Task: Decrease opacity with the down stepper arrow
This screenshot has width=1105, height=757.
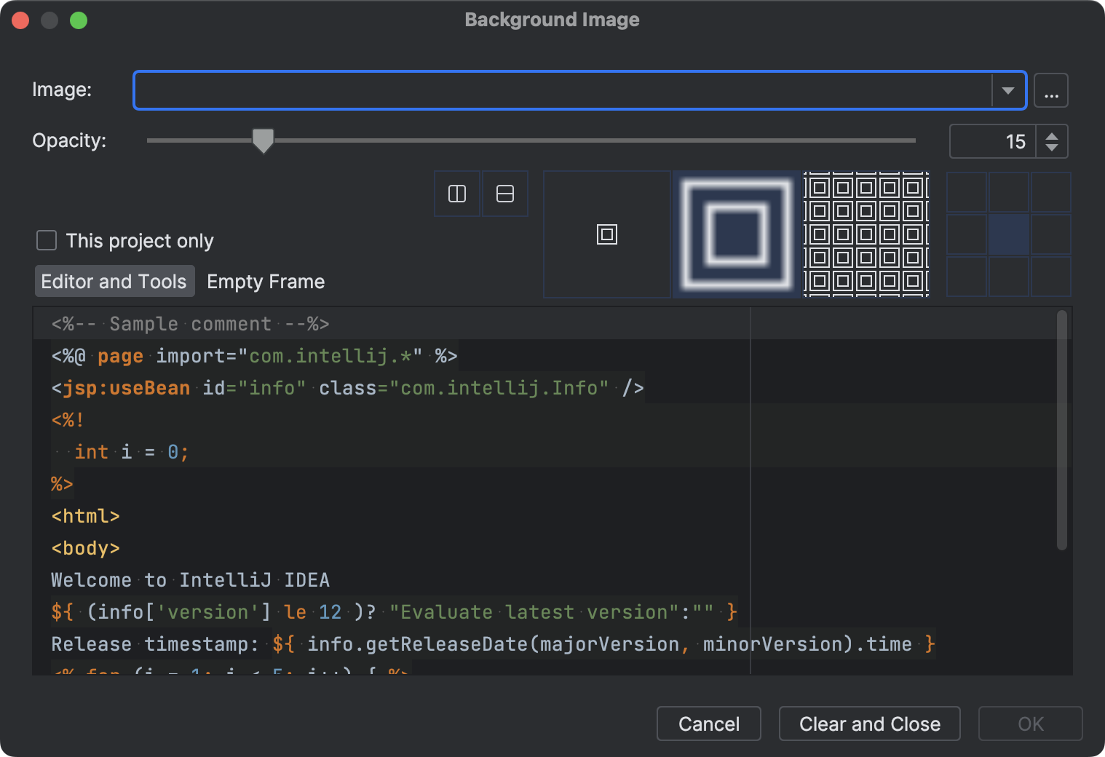Action: (x=1052, y=147)
